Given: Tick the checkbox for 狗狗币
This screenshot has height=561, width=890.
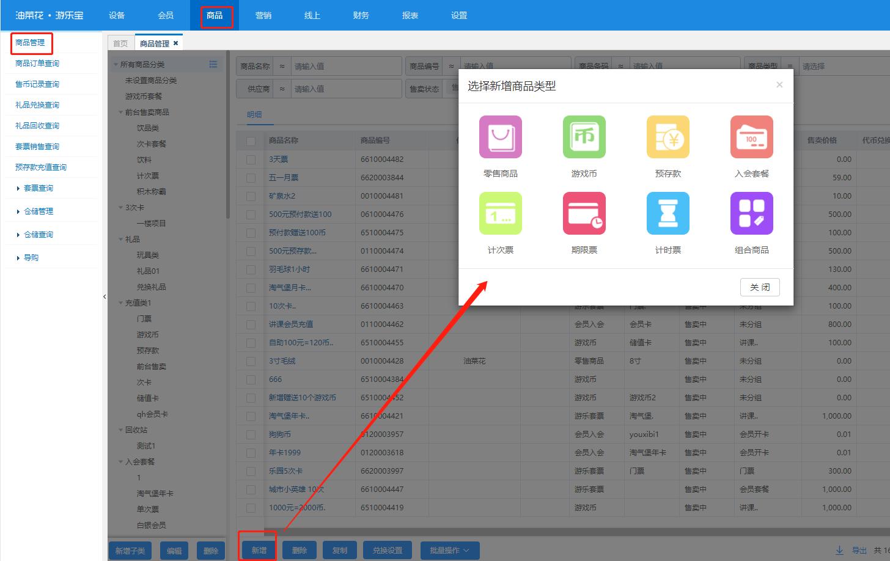Looking at the screenshot, I should pyautogui.click(x=251, y=435).
